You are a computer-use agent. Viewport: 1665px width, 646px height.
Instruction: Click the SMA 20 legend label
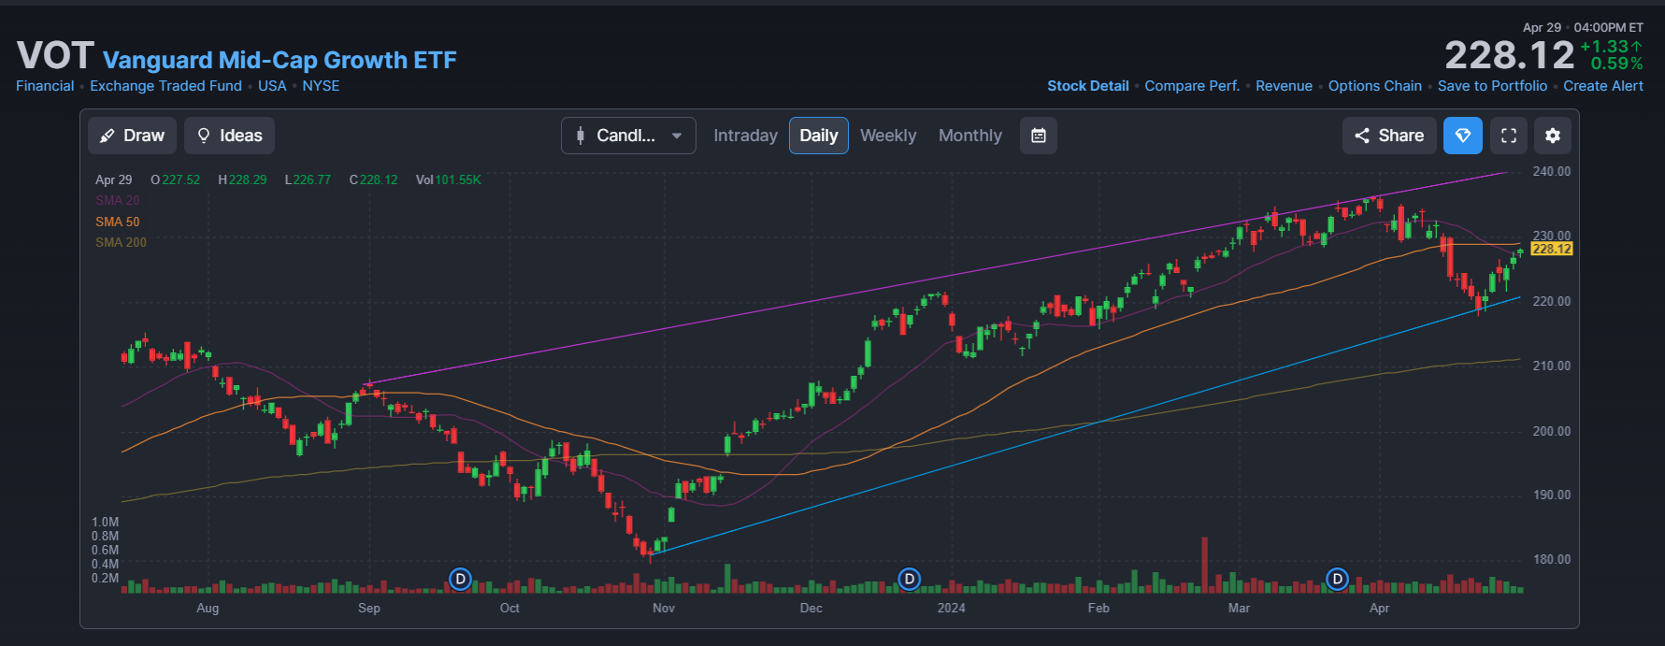click(x=117, y=200)
